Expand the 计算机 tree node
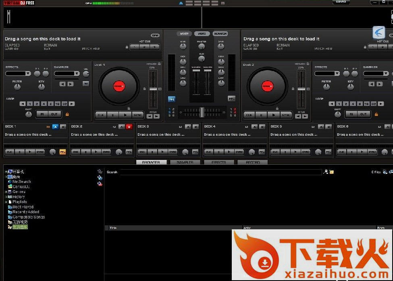This screenshot has height=281, width=393. click(x=6, y=172)
